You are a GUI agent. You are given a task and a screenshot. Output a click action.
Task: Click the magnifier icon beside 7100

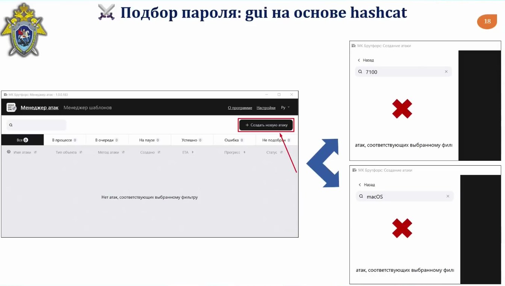tap(360, 72)
